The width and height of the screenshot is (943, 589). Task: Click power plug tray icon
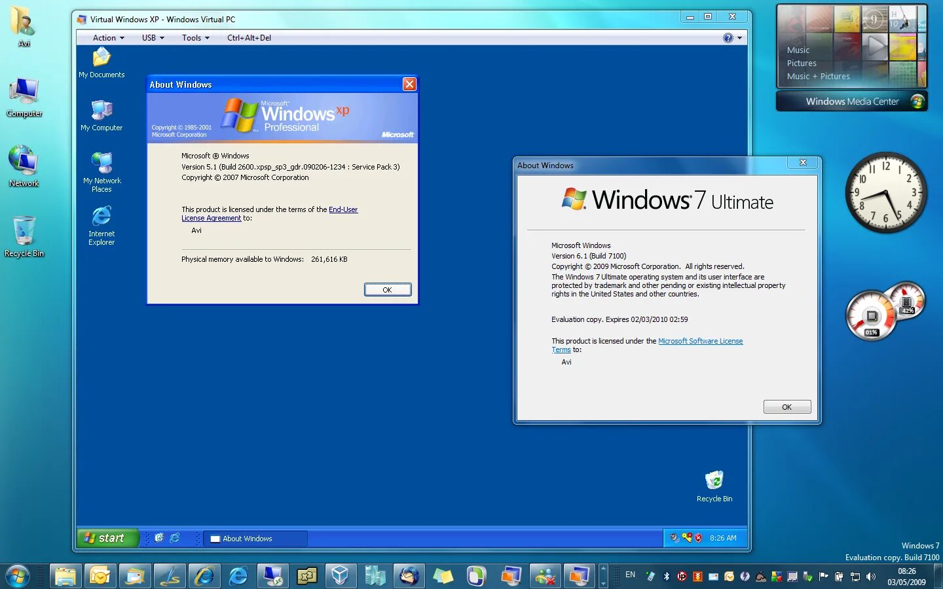[839, 577]
